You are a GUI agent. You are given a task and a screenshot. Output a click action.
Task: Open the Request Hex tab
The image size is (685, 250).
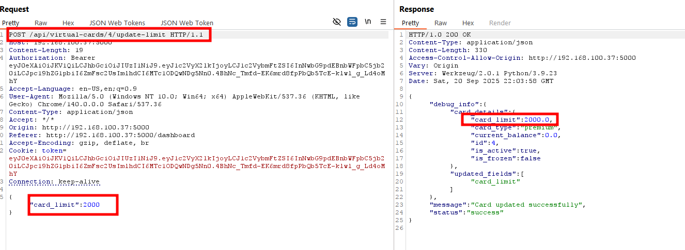(68, 23)
